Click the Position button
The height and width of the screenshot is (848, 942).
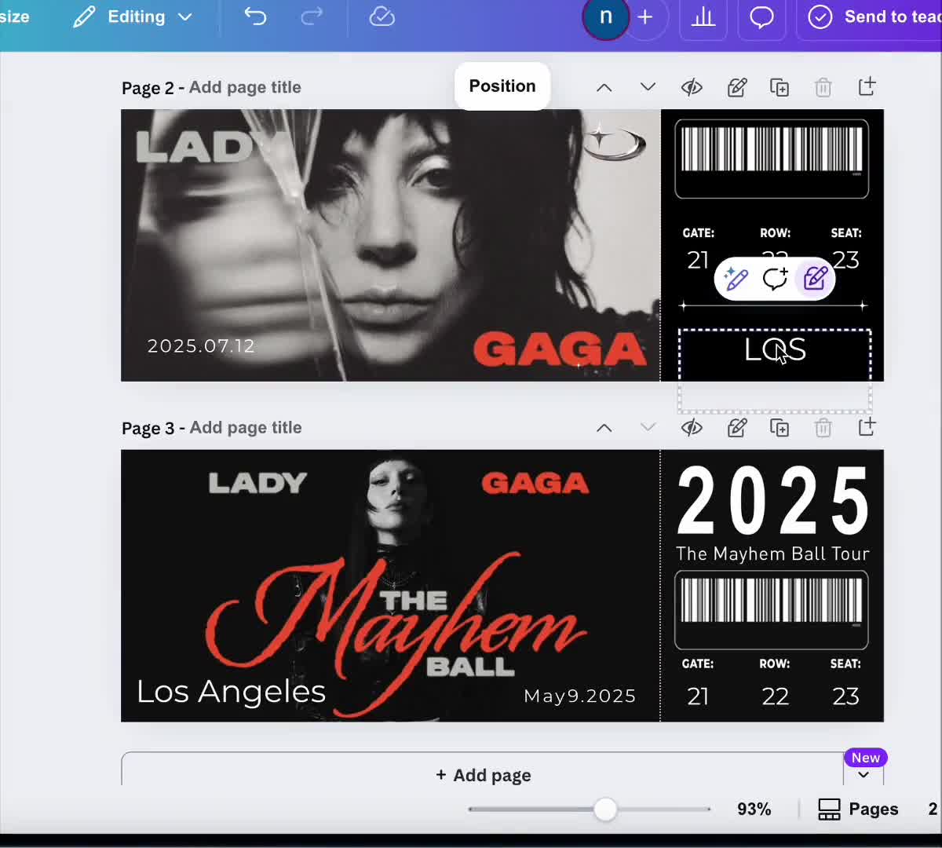point(502,86)
